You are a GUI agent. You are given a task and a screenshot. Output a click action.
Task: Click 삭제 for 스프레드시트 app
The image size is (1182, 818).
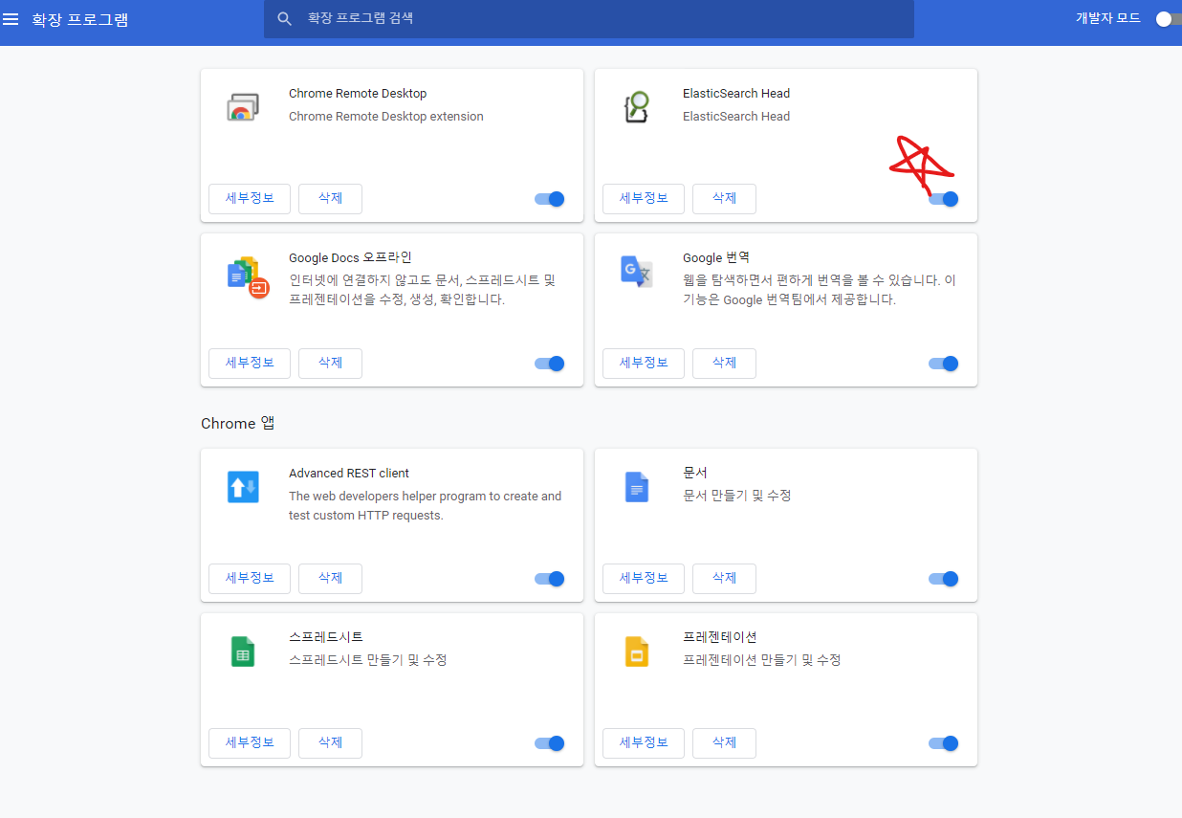[x=330, y=743]
